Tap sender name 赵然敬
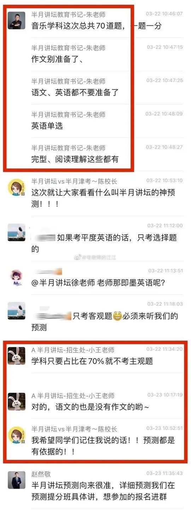 coord(41,474)
